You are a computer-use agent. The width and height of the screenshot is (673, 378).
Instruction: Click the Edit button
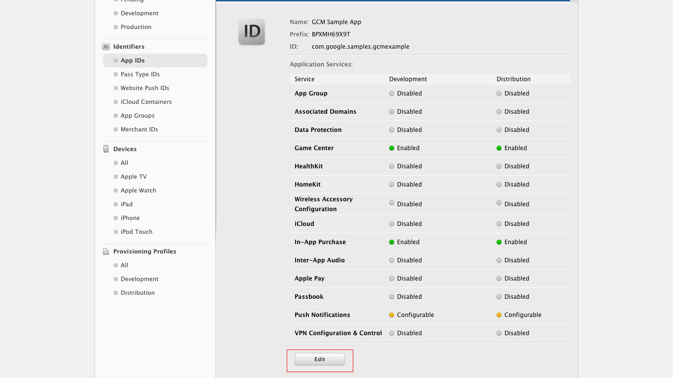(x=320, y=359)
